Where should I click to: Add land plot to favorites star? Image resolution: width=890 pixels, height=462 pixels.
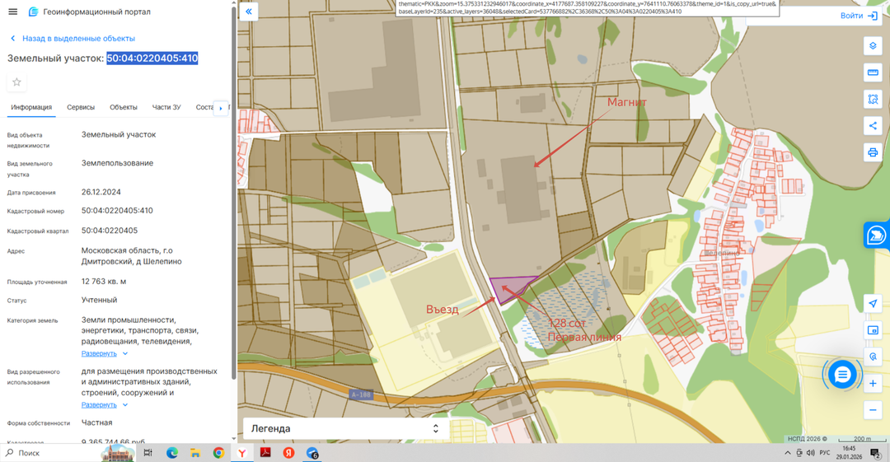coord(16,82)
